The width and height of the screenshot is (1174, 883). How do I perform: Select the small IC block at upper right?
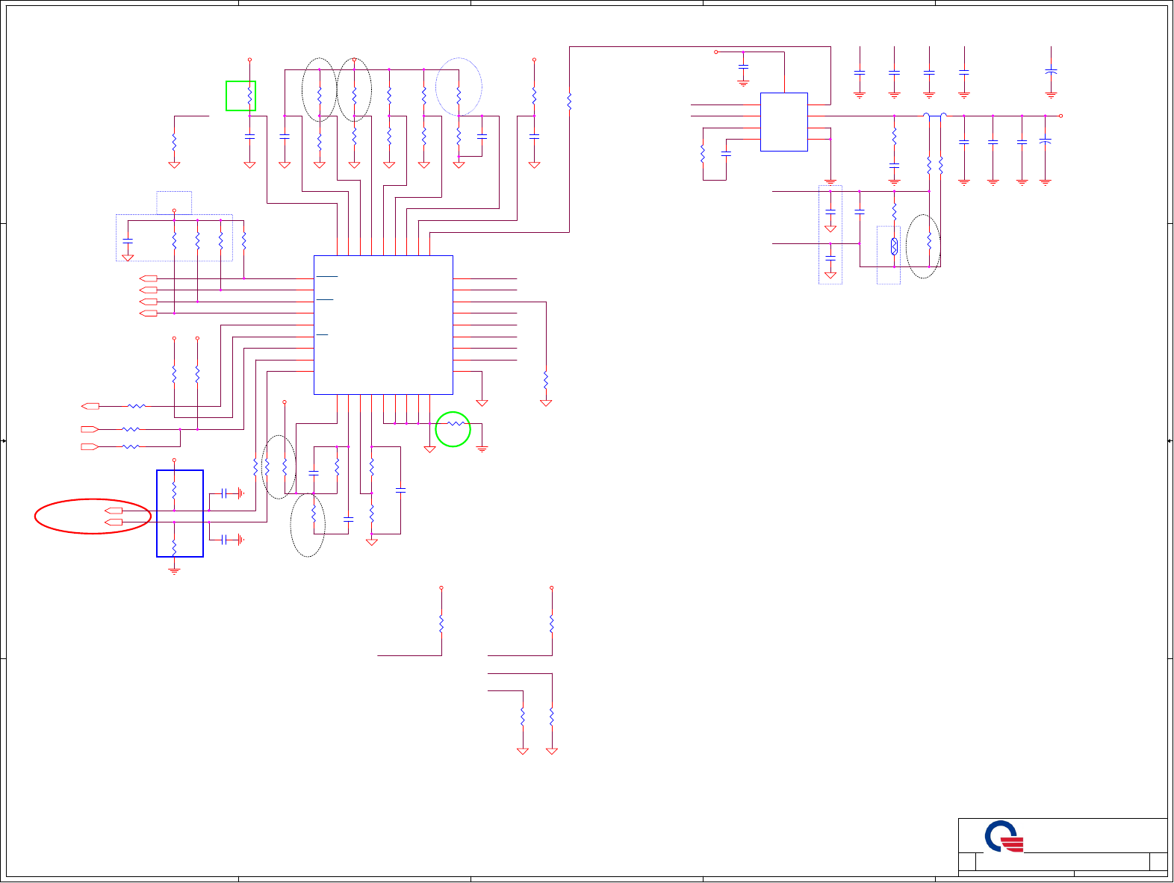point(783,122)
